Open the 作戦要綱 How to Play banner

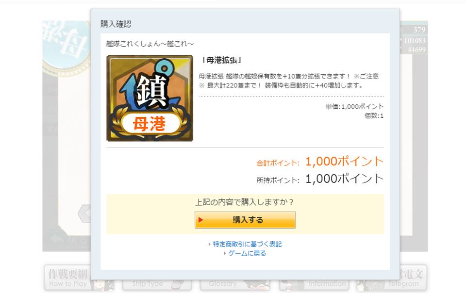coord(68,278)
